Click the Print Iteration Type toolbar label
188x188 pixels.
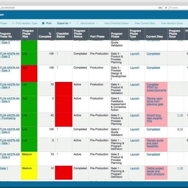(x=27, y=23)
